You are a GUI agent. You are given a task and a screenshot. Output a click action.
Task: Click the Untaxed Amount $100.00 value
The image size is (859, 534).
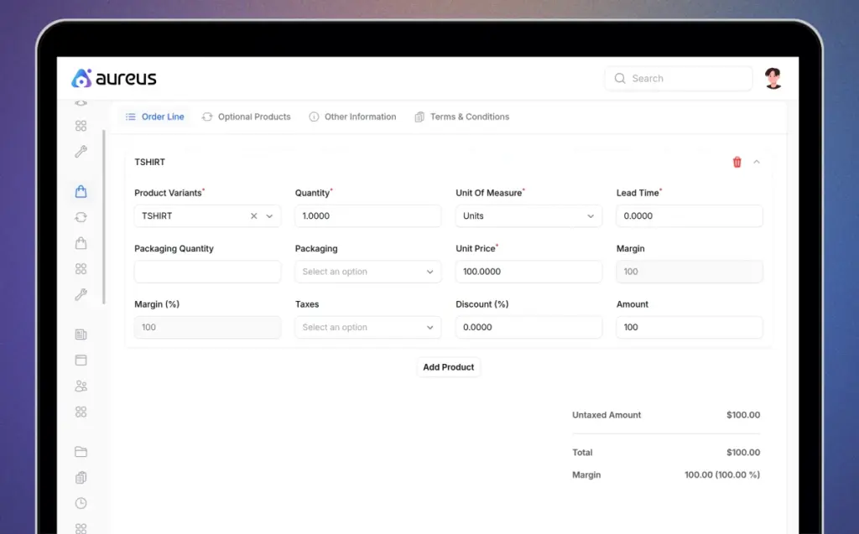point(743,415)
